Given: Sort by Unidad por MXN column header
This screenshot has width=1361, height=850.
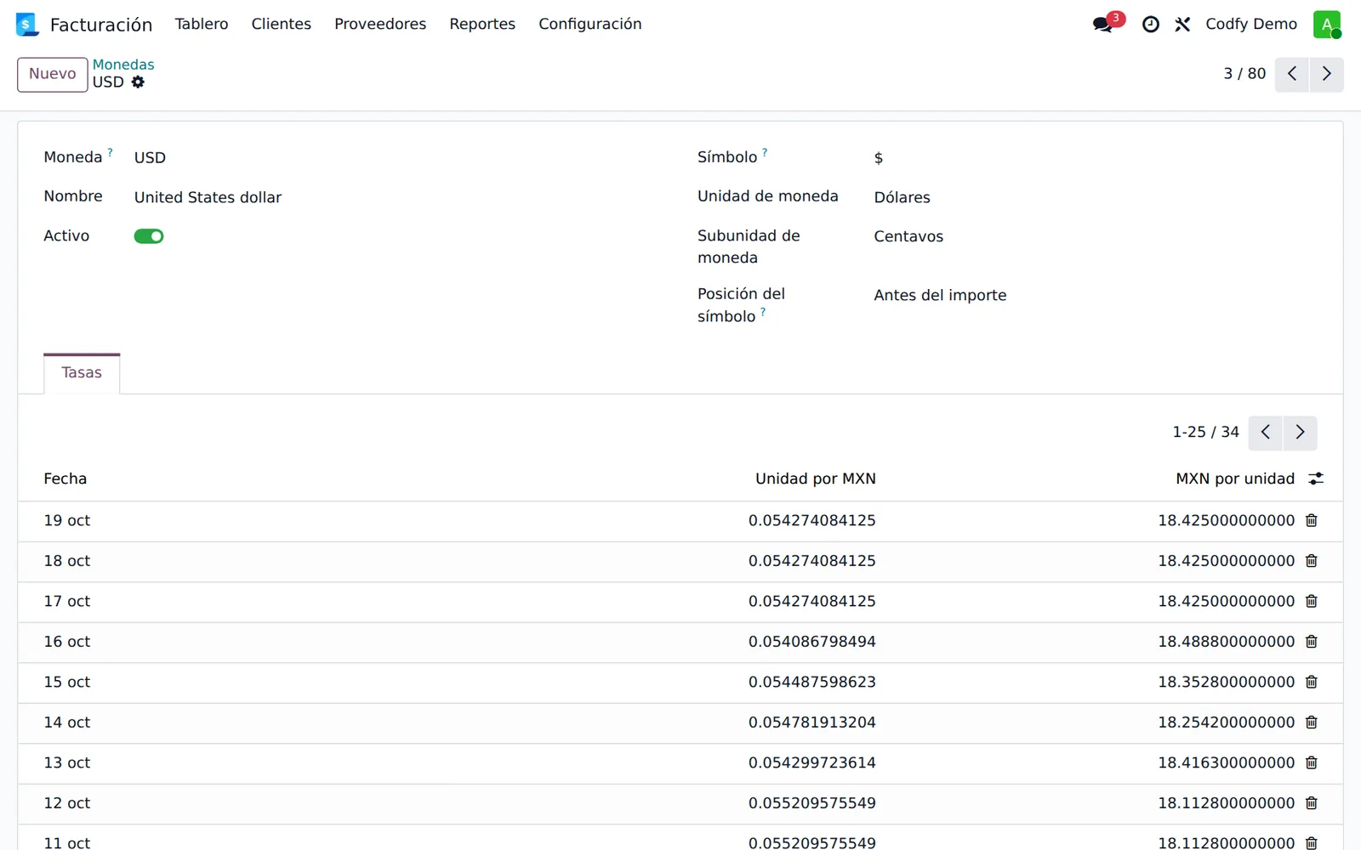Looking at the screenshot, I should (x=816, y=479).
